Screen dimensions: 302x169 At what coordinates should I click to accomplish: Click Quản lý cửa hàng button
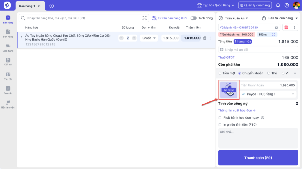255,5
